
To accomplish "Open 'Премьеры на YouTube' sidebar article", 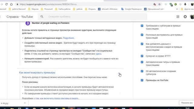I will tap(157, 80).
